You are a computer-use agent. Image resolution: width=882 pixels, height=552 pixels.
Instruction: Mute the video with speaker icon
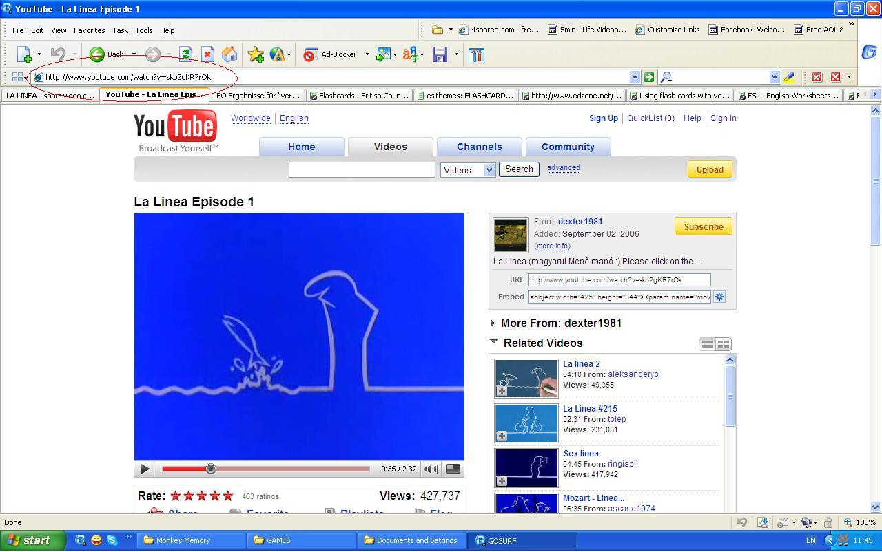pyautogui.click(x=431, y=469)
